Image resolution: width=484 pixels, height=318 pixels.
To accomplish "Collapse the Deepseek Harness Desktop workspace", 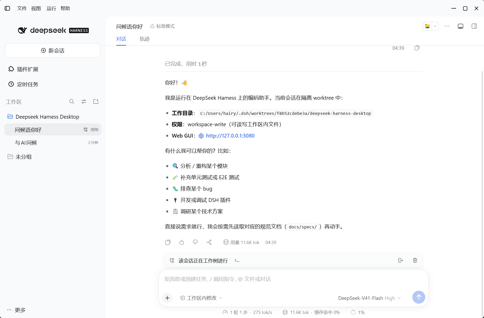I will 43,117.
